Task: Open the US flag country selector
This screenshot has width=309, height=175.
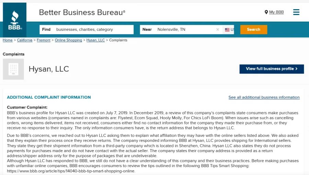Action: [x=228, y=29]
